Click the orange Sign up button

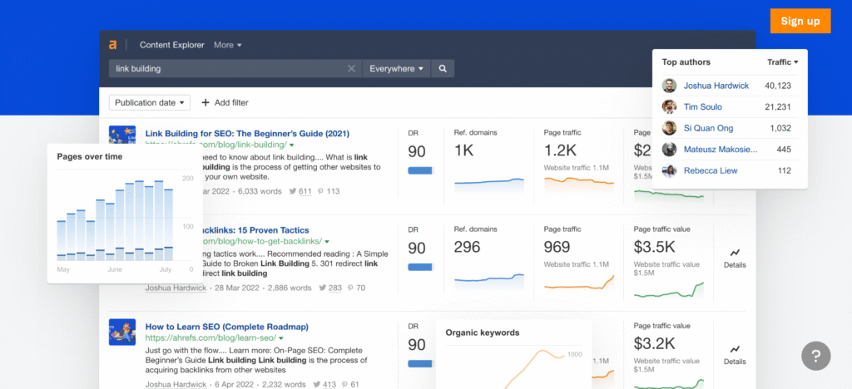point(800,21)
